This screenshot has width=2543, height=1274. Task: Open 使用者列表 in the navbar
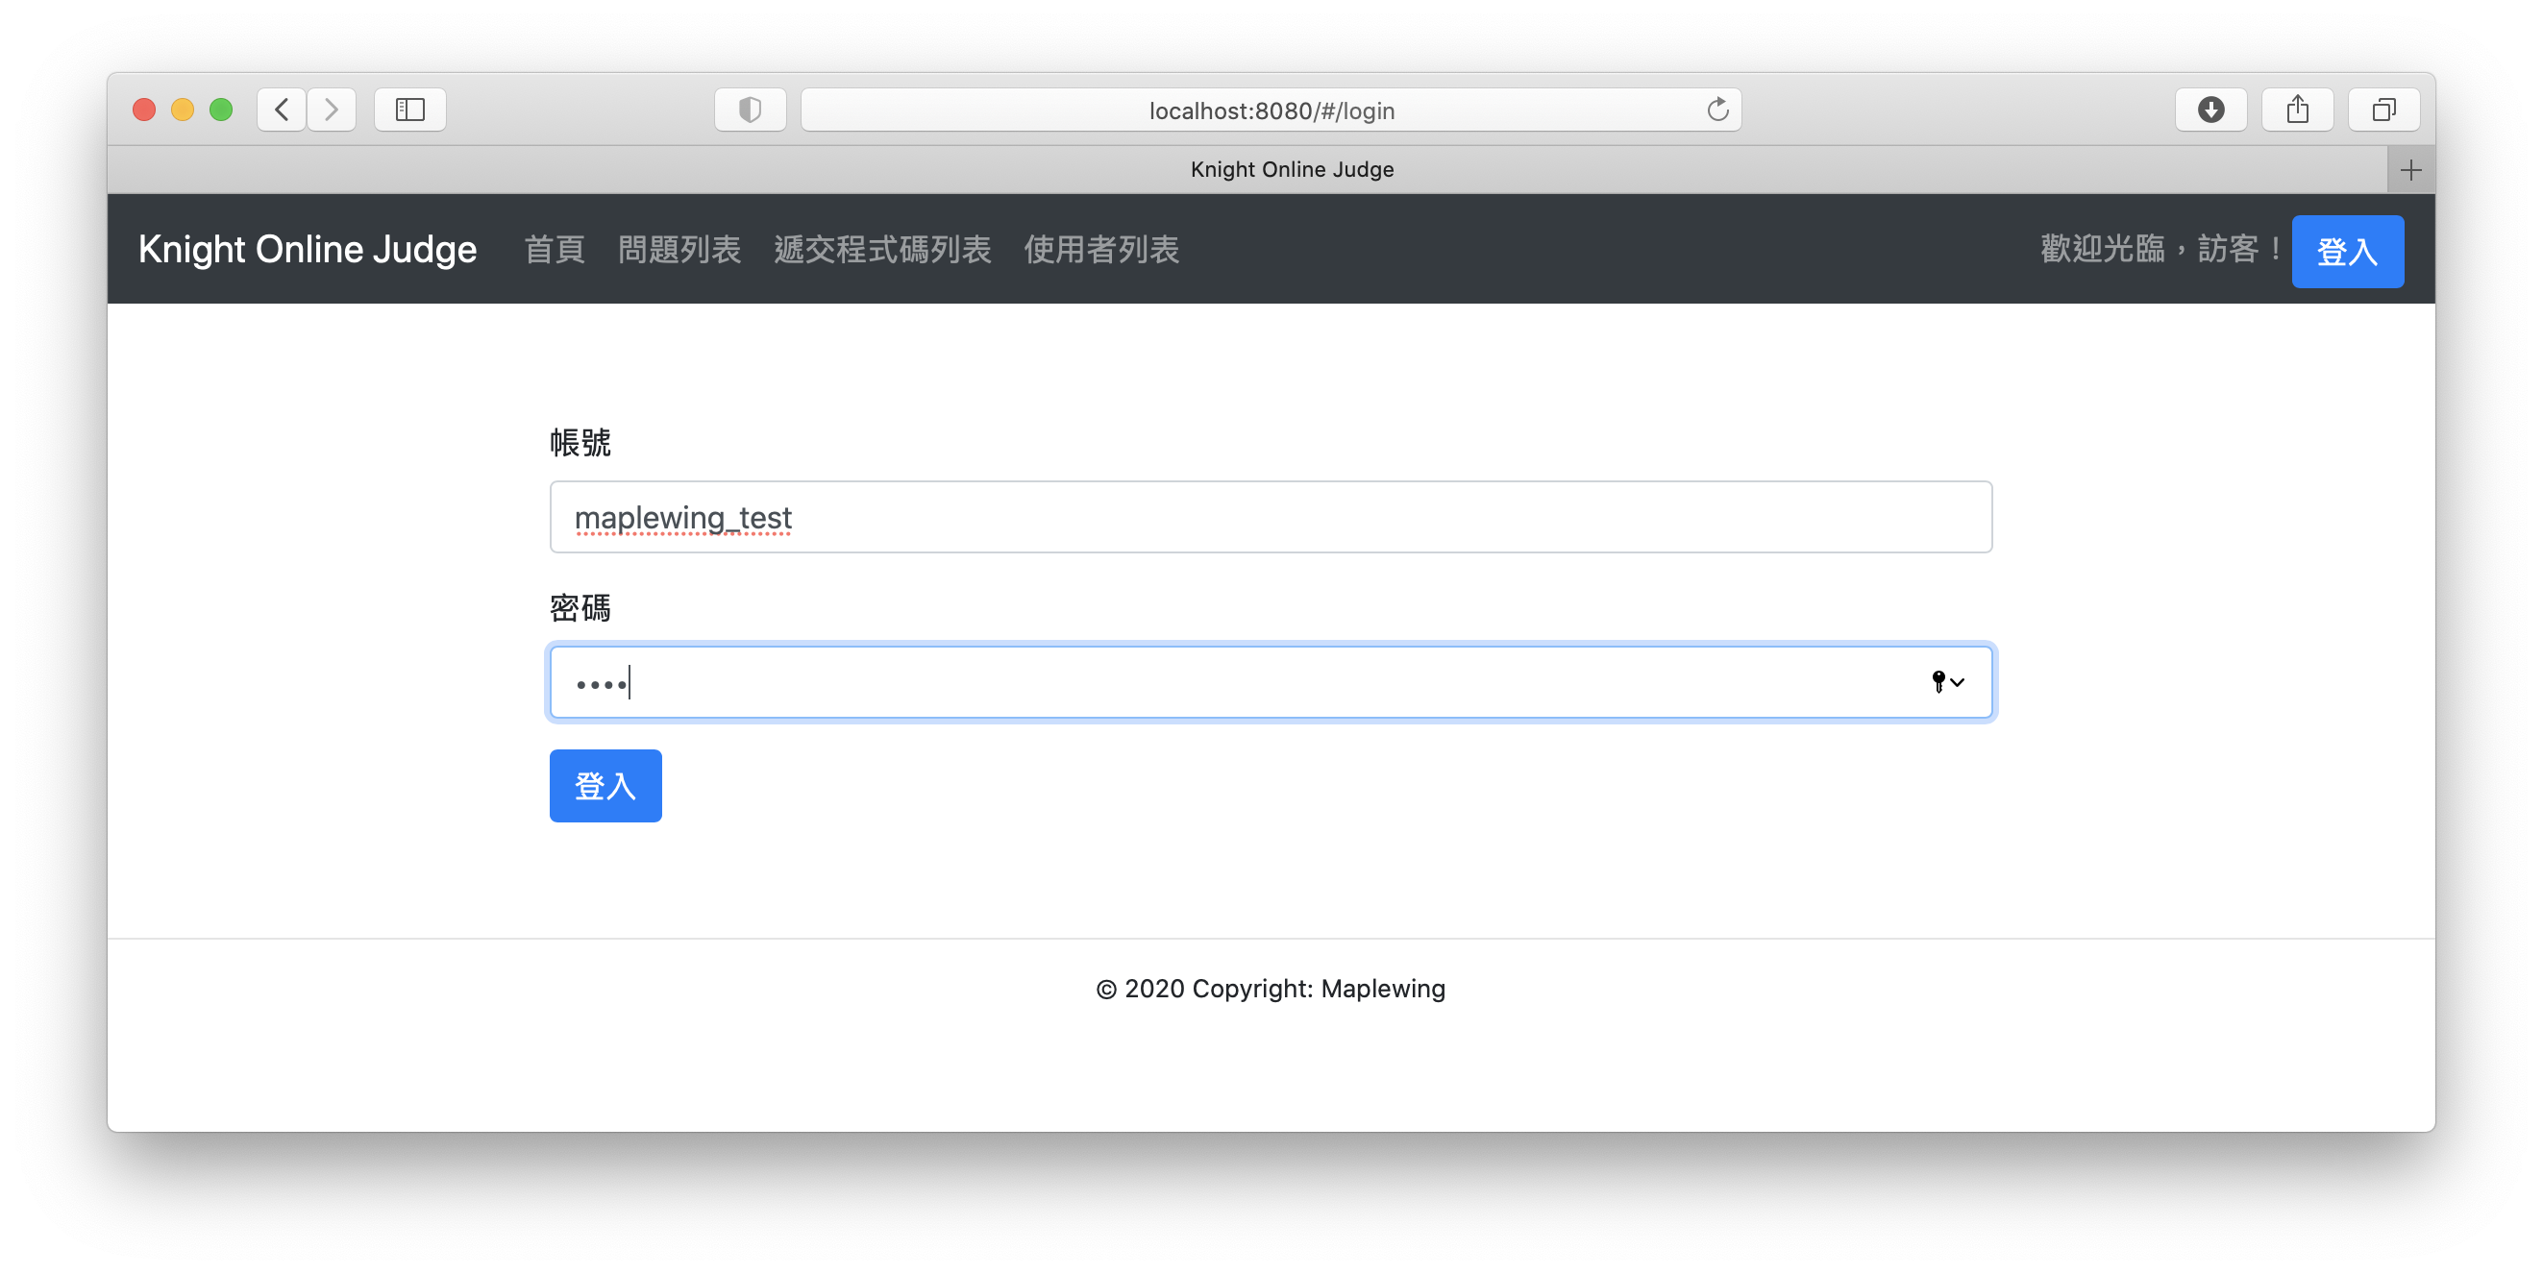pos(1101,250)
